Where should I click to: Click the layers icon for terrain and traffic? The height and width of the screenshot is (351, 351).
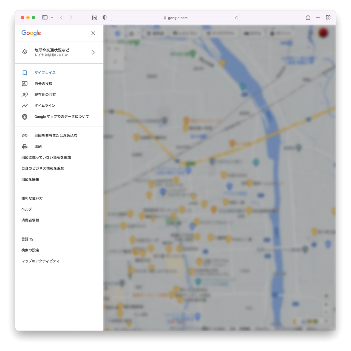click(25, 52)
